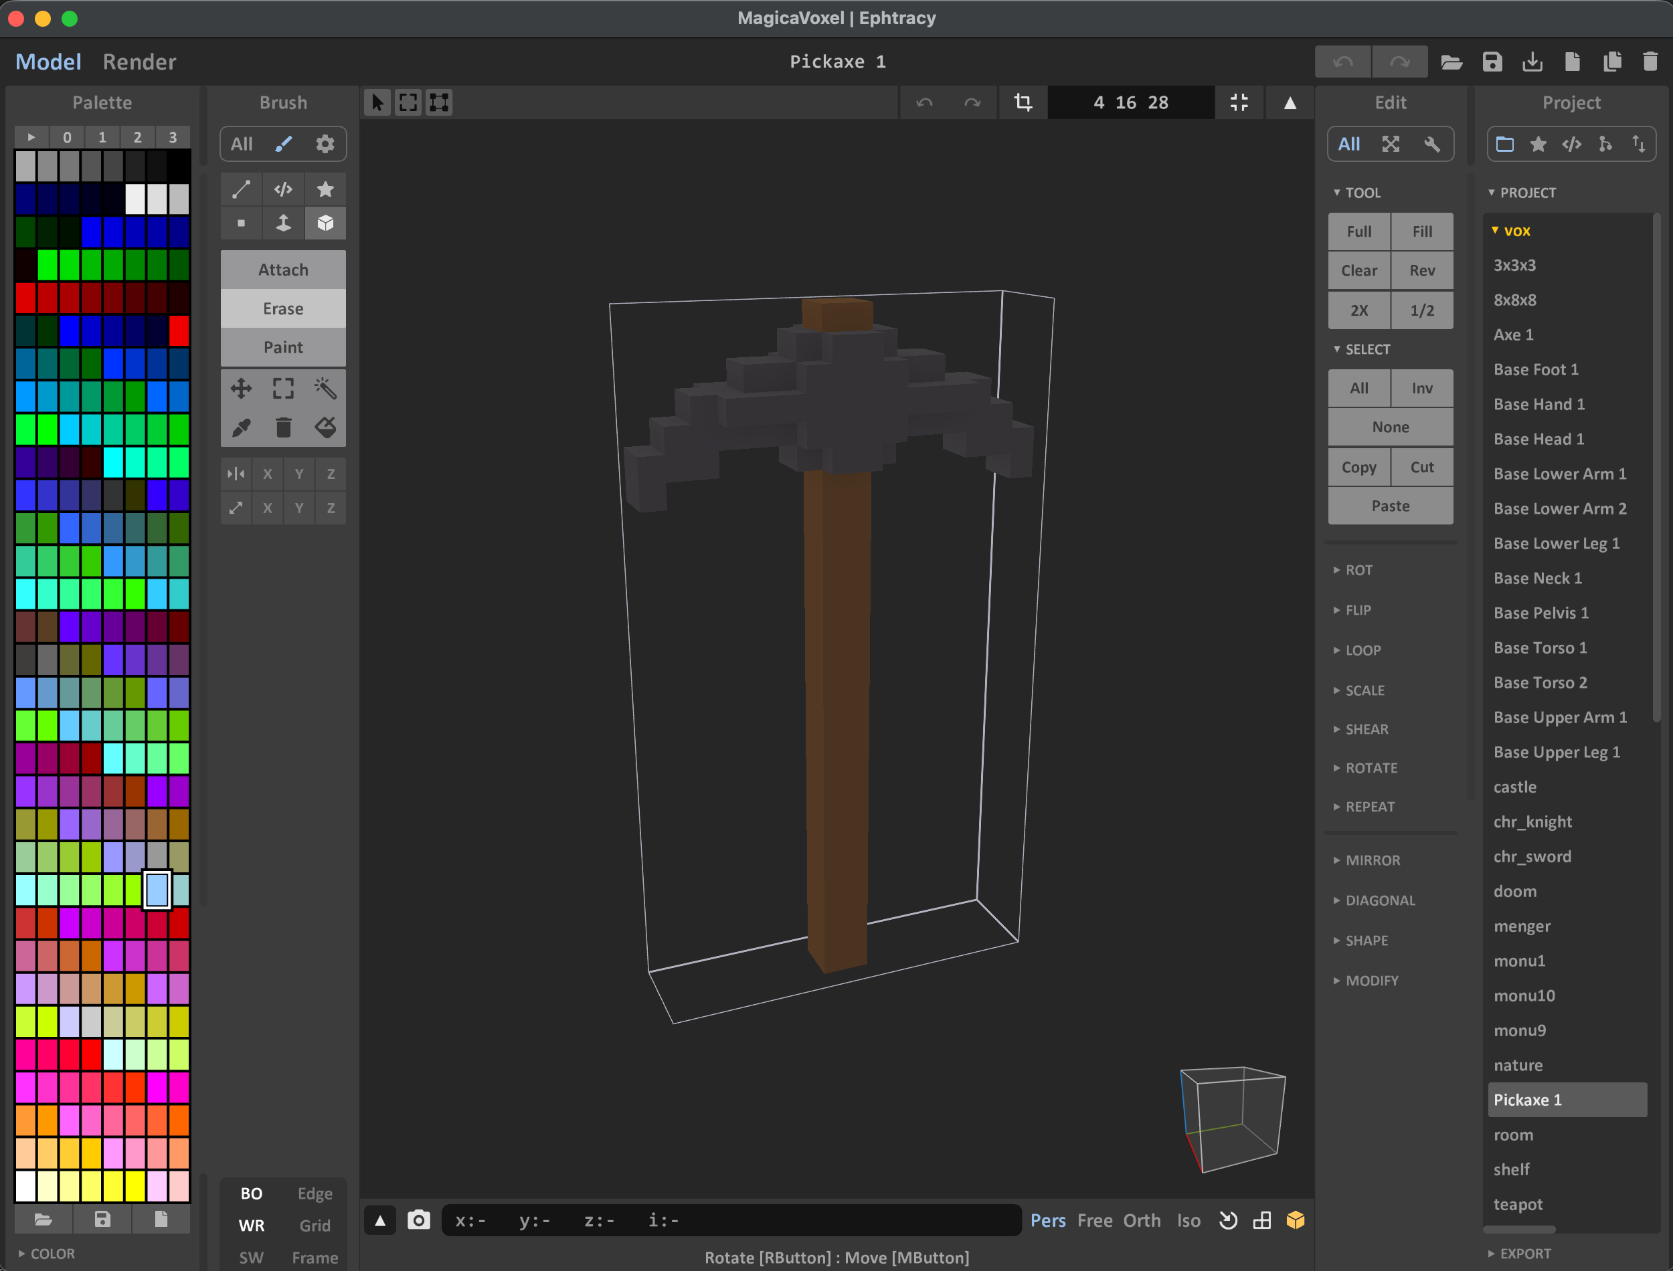
Task: Toggle WR wireframe option
Action: click(251, 1226)
